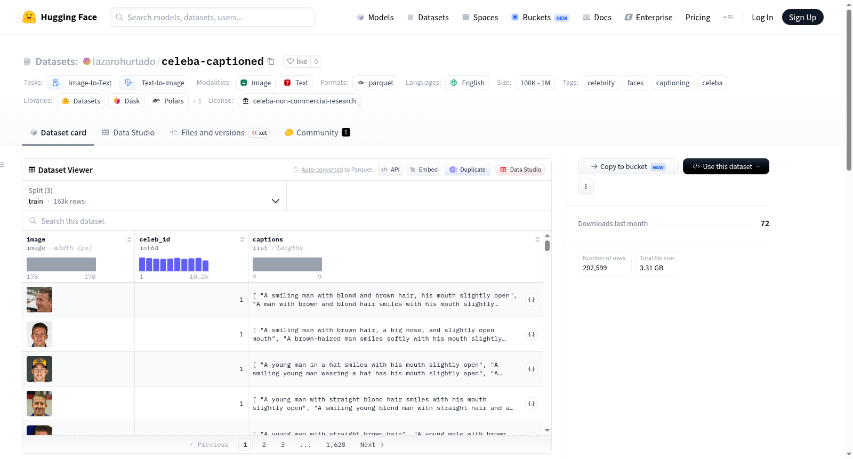Click the Sign Up button

[802, 17]
